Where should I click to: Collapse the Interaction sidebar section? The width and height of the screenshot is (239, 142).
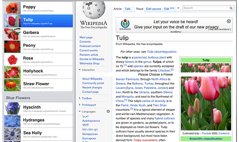pyautogui.click(x=80, y=70)
